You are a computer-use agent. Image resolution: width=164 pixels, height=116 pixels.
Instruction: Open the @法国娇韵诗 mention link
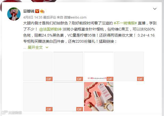[x=50, y=29]
